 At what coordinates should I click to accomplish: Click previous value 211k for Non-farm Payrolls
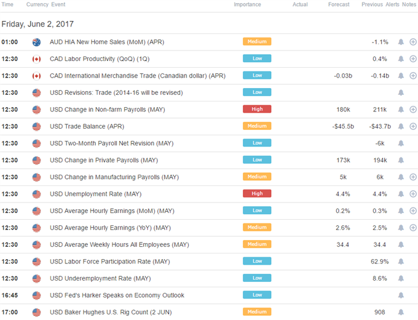(x=380, y=110)
